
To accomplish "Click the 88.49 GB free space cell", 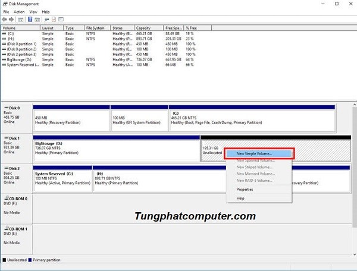I will [x=173, y=33].
